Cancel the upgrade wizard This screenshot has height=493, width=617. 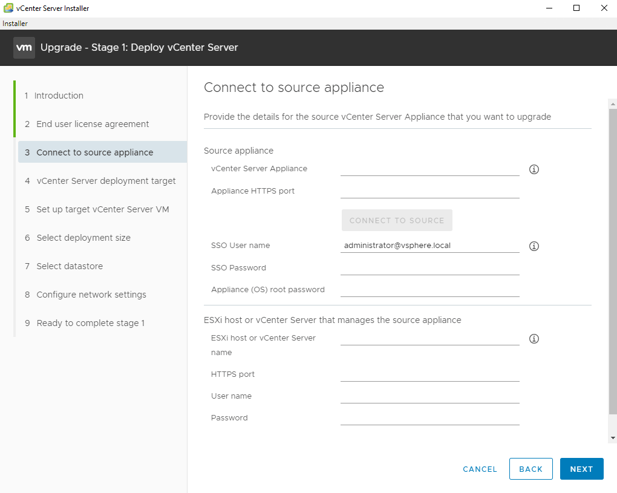(480, 469)
